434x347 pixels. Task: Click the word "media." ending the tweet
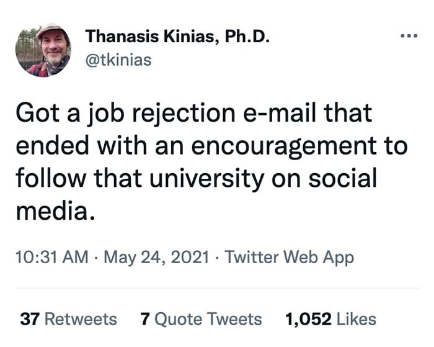click(55, 212)
